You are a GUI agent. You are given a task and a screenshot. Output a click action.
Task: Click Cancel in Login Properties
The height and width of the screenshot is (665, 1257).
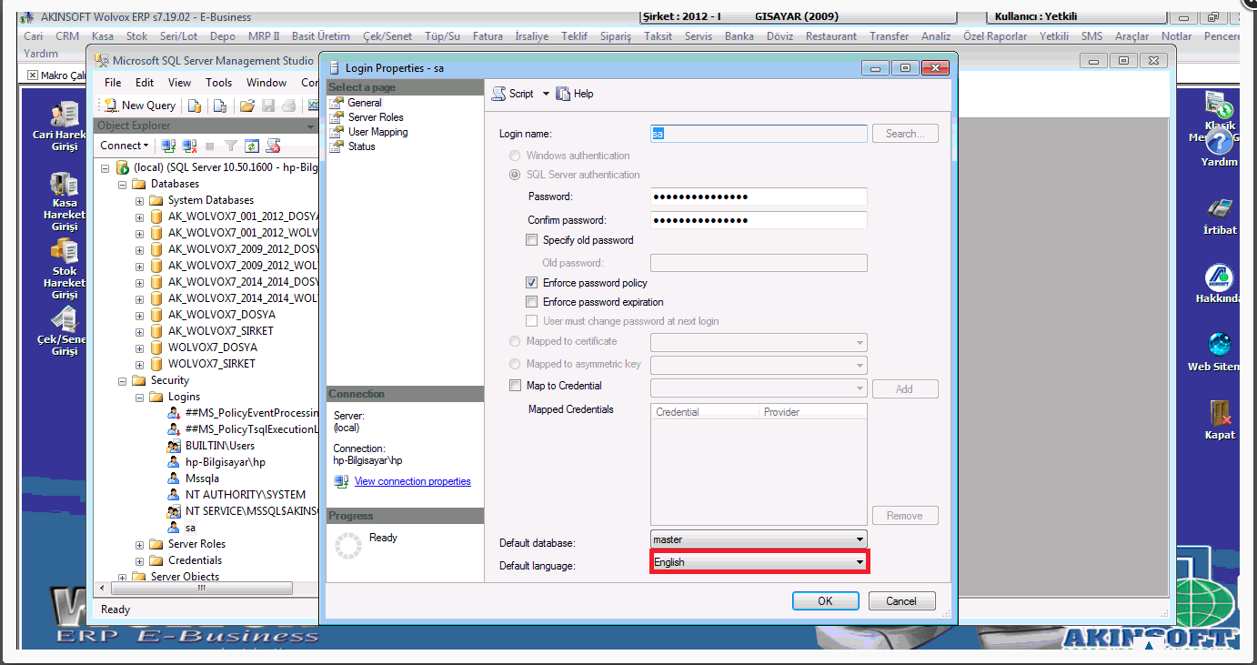pos(901,600)
